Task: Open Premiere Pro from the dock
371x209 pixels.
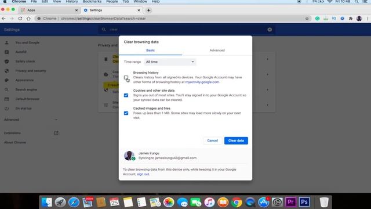Action: 291,202
